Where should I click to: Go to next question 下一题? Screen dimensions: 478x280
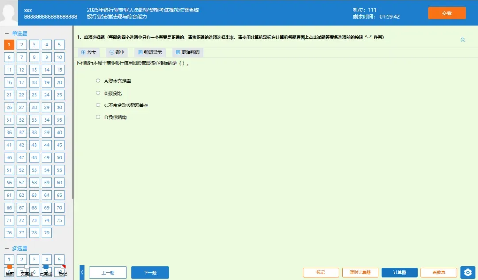150,272
